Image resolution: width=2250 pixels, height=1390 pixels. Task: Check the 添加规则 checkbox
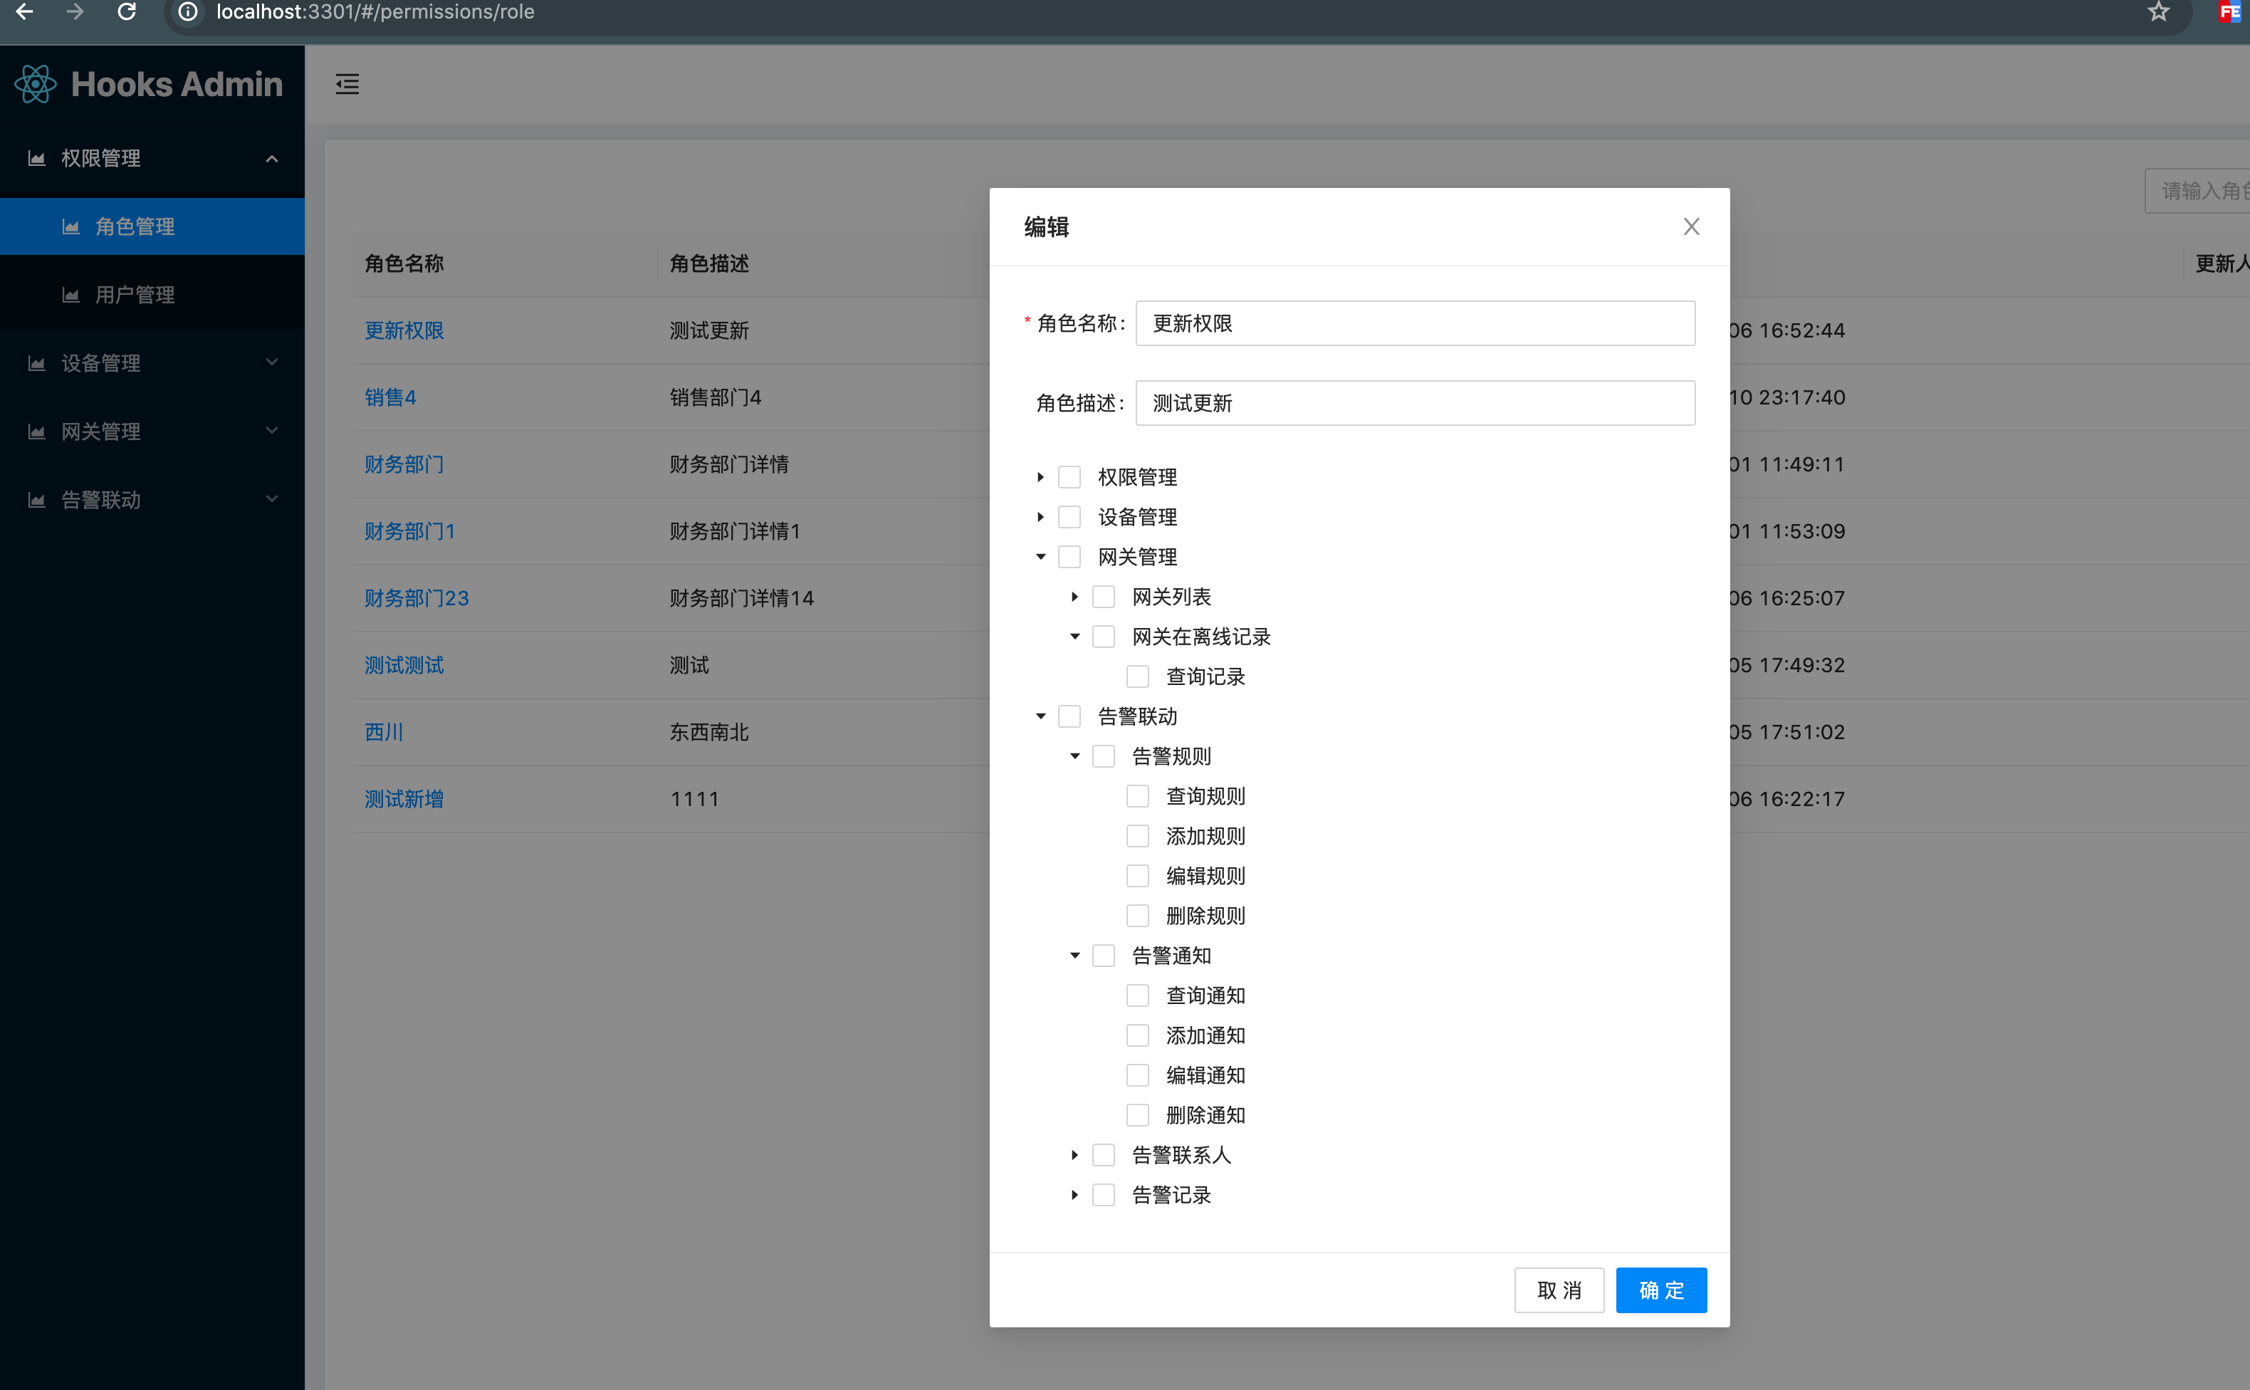coord(1138,836)
